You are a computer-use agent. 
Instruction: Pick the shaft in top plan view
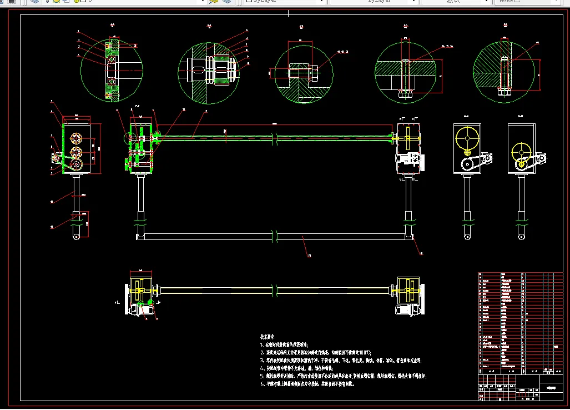click(x=275, y=291)
